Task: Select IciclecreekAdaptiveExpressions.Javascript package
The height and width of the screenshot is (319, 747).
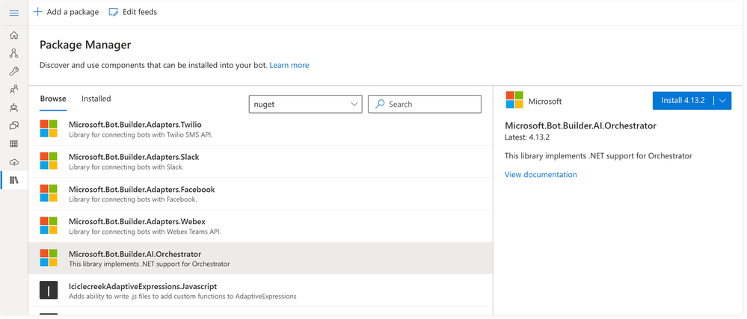Action: 261,291
